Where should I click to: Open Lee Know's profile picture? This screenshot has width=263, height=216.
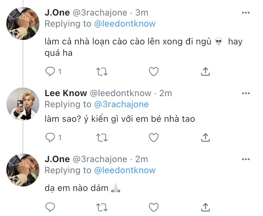point(23,104)
